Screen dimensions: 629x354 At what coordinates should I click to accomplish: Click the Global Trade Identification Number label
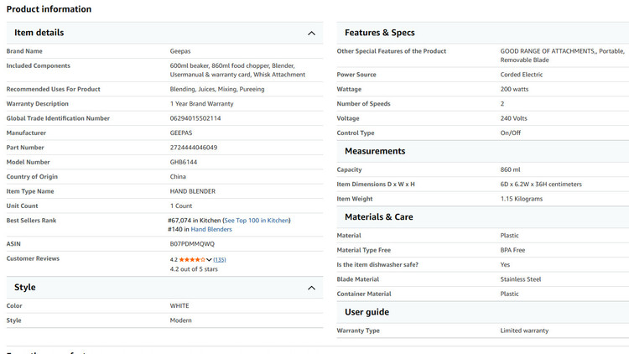click(x=58, y=118)
